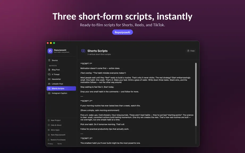Click the "One video, everywhere" tagline
This screenshot has height=153, width=245.
(x=62, y=52)
